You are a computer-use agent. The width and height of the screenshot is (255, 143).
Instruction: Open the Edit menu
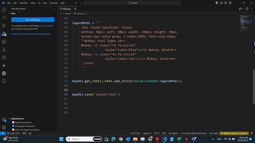coord(15,3)
